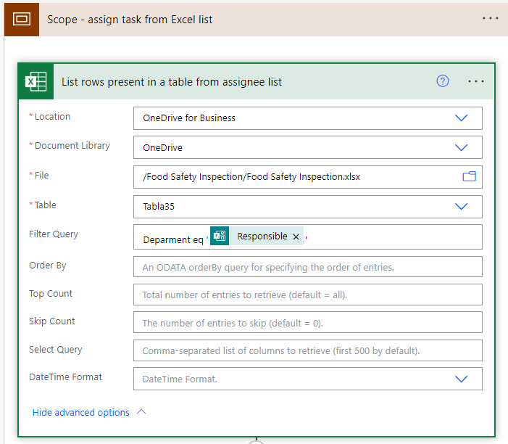Click the Select Query input field
The image size is (508, 444).
coord(308,350)
